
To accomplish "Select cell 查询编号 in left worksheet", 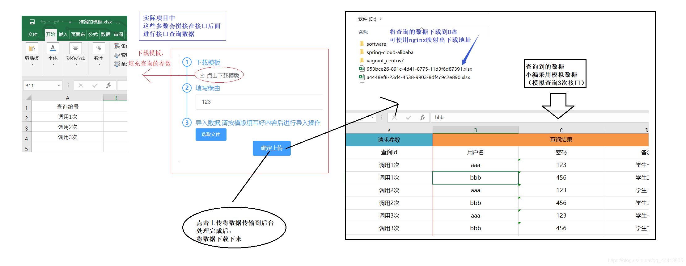I will tap(67, 106).
